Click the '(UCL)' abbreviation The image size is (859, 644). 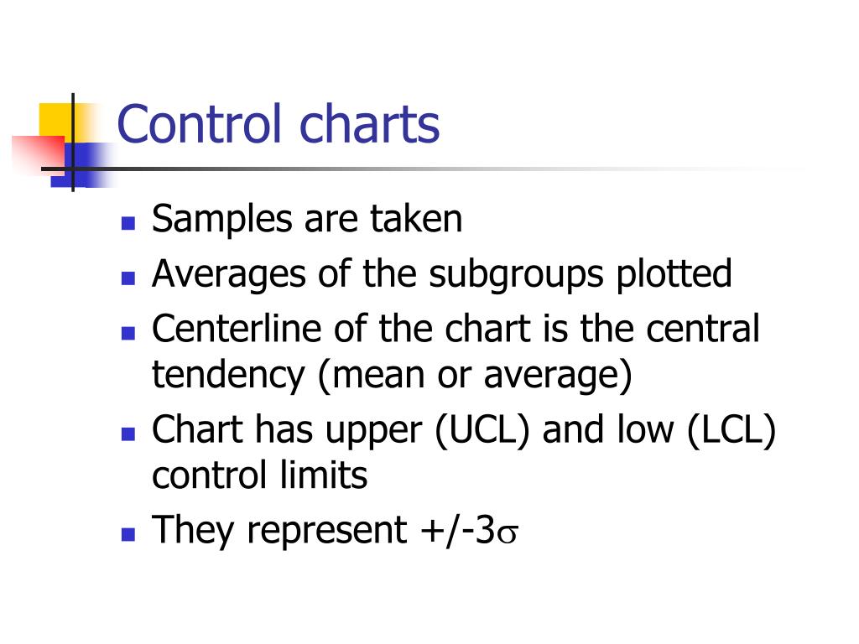pyautogui.click(x=482, y=430)
